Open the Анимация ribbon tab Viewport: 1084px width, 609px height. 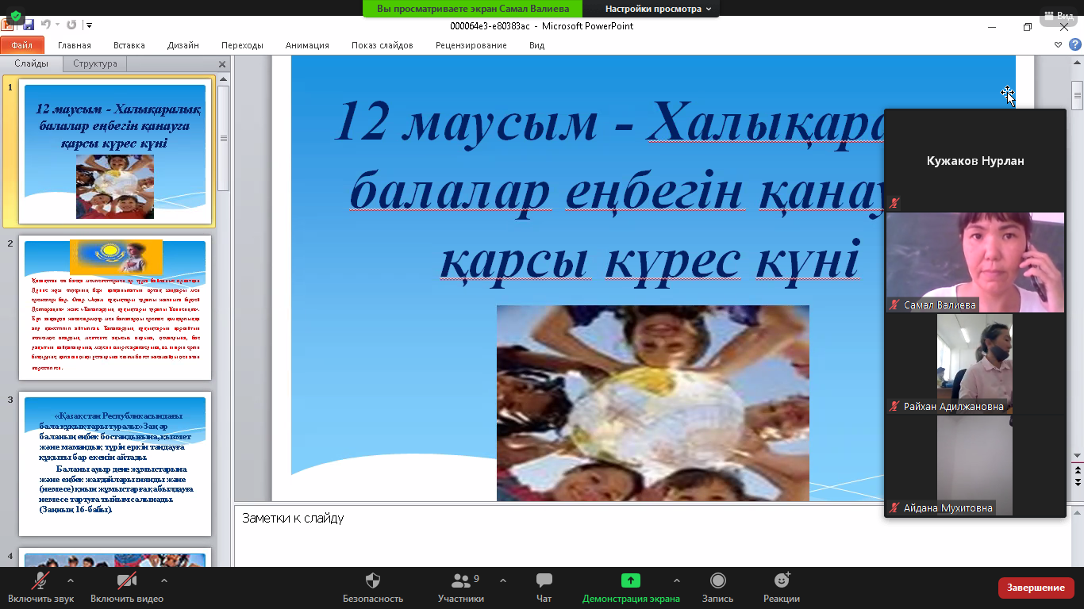pos(307,45)
